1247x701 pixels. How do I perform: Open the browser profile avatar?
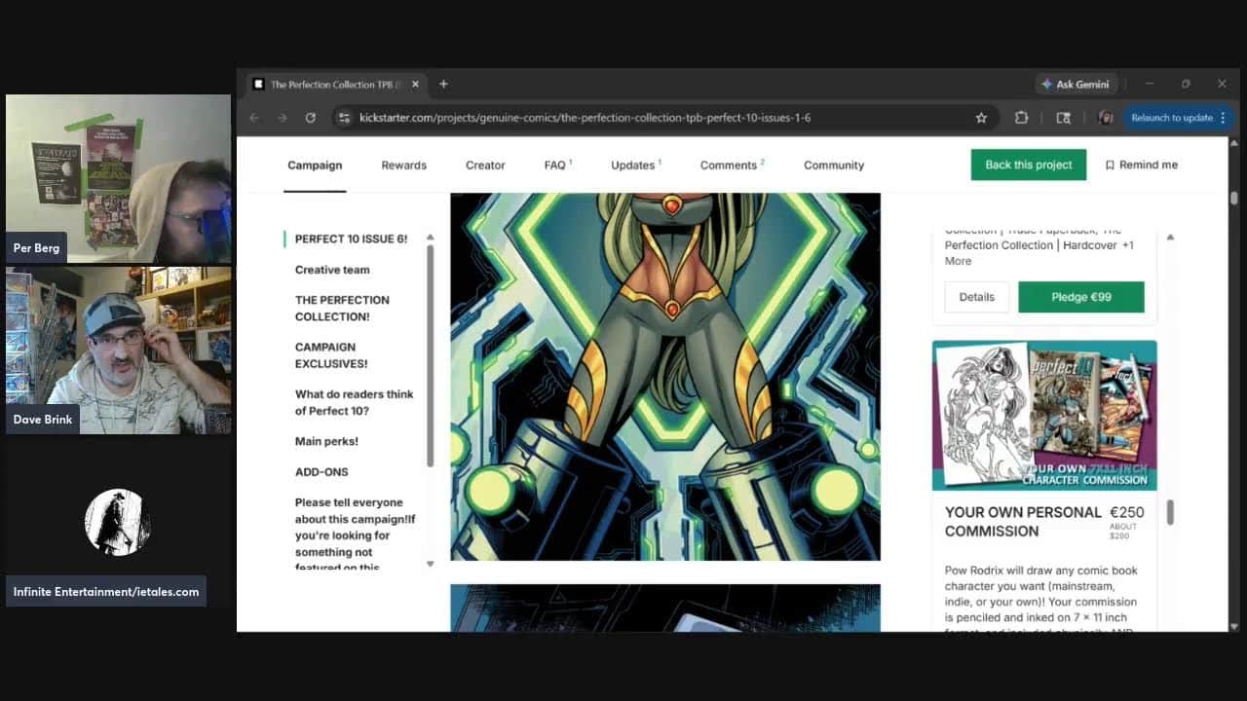coord(1106,118)
